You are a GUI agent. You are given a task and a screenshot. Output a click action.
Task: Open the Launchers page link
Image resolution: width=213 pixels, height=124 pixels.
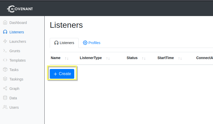pyautogui.click(x=18, y=42)
